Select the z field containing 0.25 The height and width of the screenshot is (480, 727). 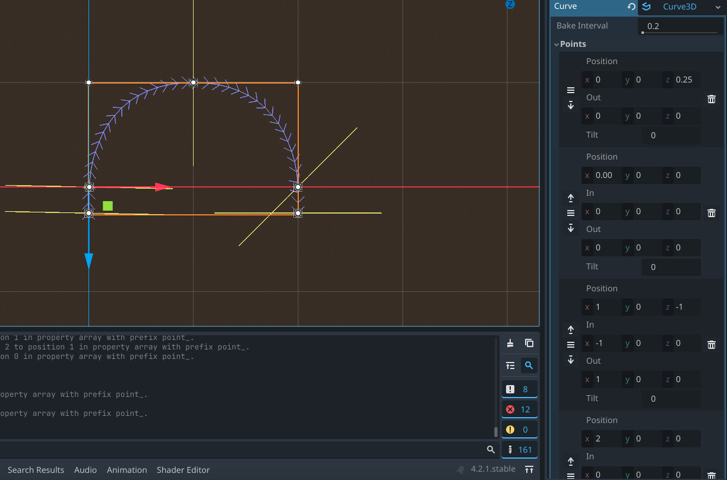tap(683, 80)
